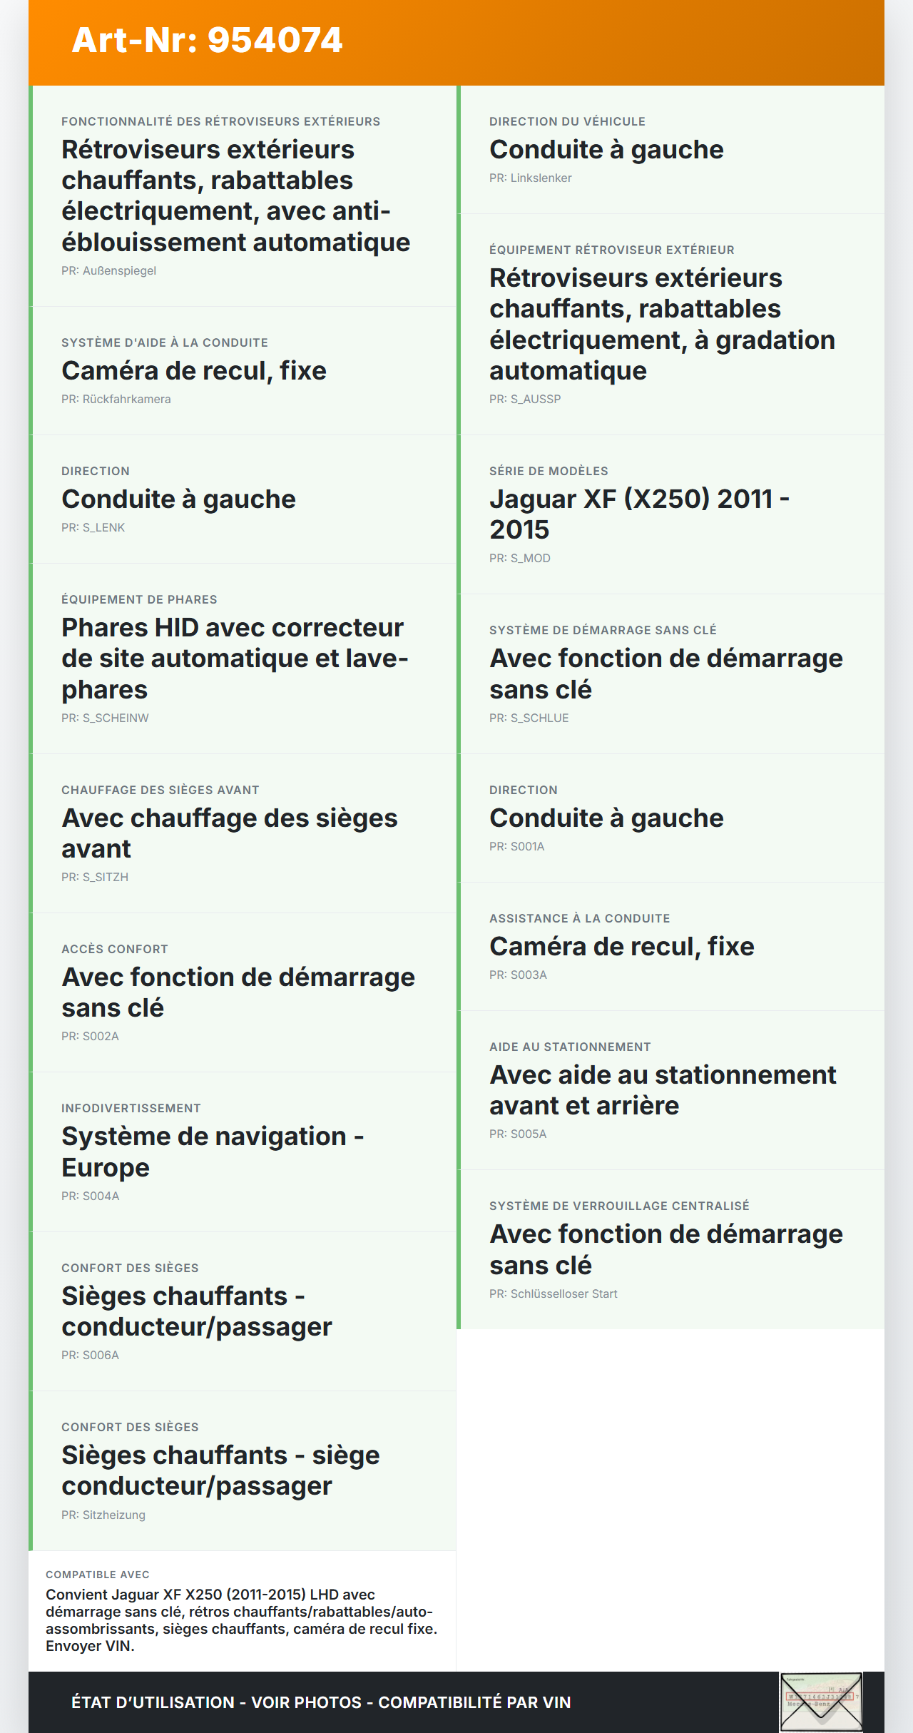Image resolution: width=913 pixels, height=1733 pixels.
Task: Select the 'Chauffage des sièges avant' card
Action: pyautogui.click(x=243, y=833)
